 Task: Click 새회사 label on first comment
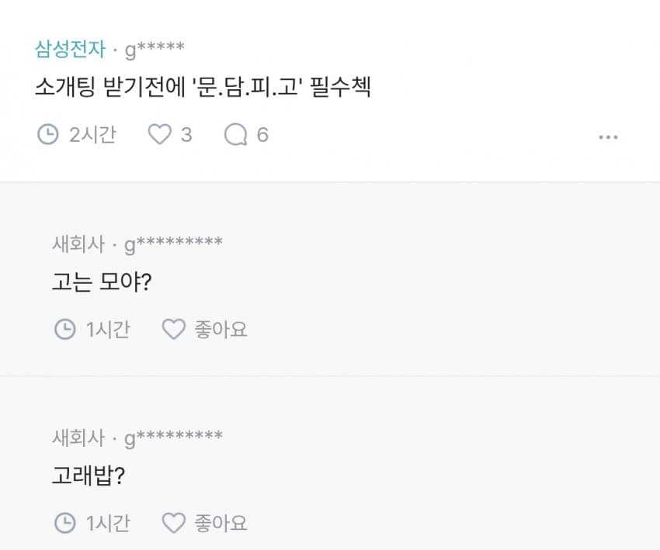pos(78,244)
